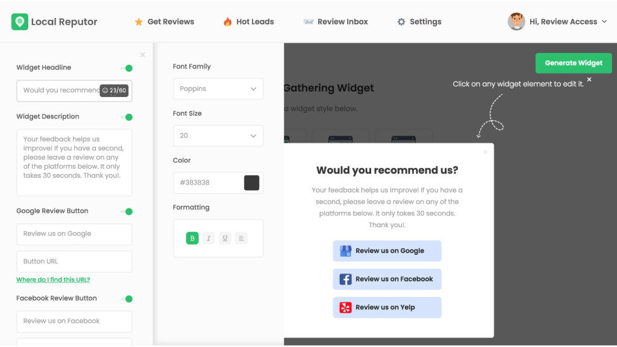Click the Underline formatting icon
The image size is (617, 347).
(x=225, y=238)
